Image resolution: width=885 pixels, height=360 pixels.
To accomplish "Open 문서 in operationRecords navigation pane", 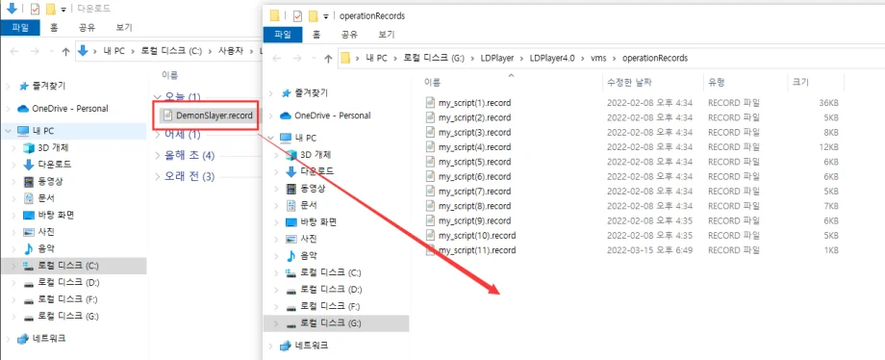I will pyautogui.click(x=308, y=205).
